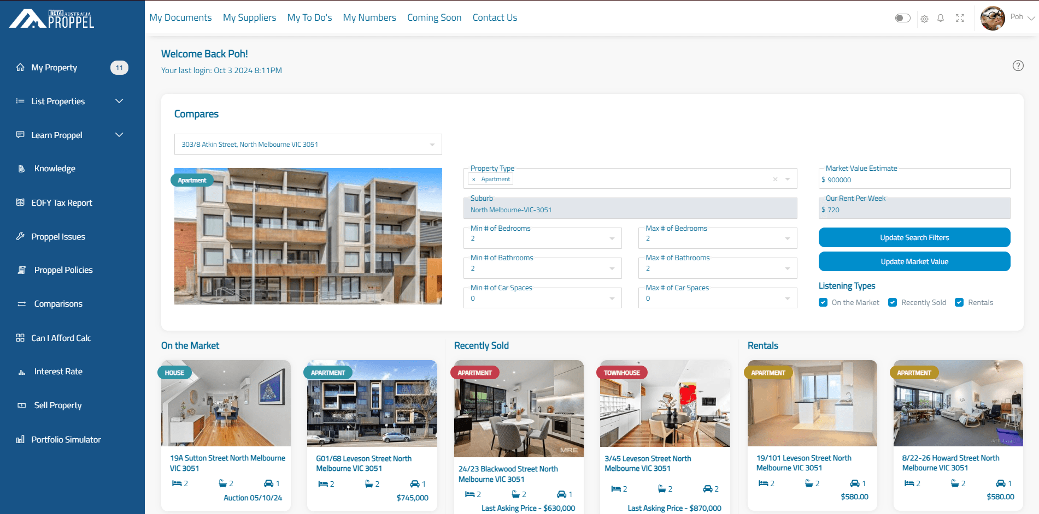The image size is (1039, 514).
Task: Open My Documents in top menu
Action: coord(180,17)
